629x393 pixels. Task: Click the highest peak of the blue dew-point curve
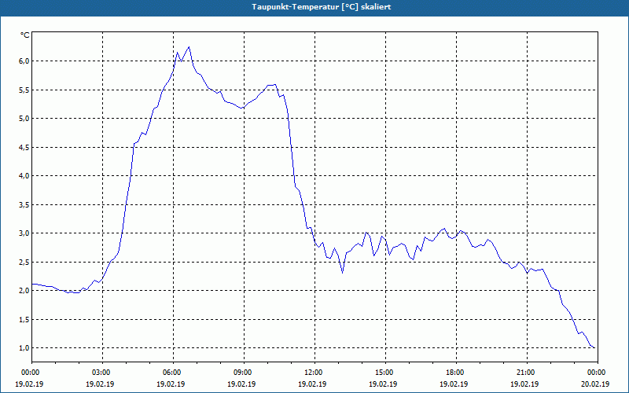click(x=189, y=47)
